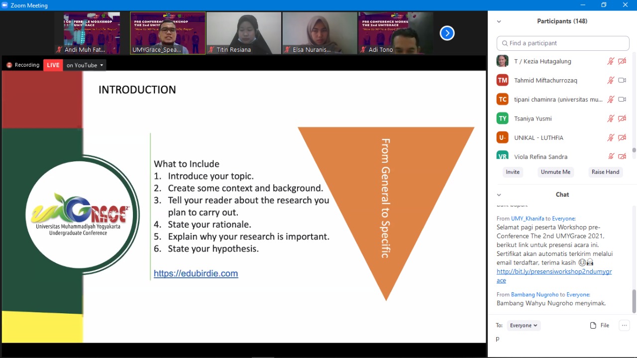This screenshot has height=358, width=637.
Task: Click the muted mic icon on Andi Muh Fat's video
Action: [x=60, y=50]
